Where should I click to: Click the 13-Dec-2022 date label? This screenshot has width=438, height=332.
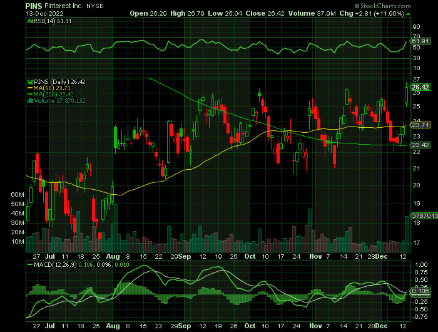[44, 13]
